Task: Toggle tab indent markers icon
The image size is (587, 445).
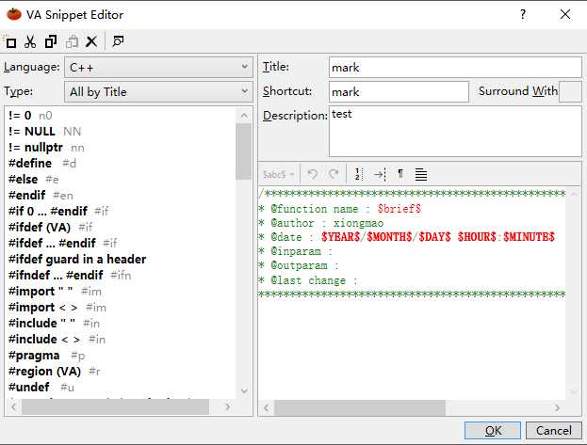Action: 380,174
